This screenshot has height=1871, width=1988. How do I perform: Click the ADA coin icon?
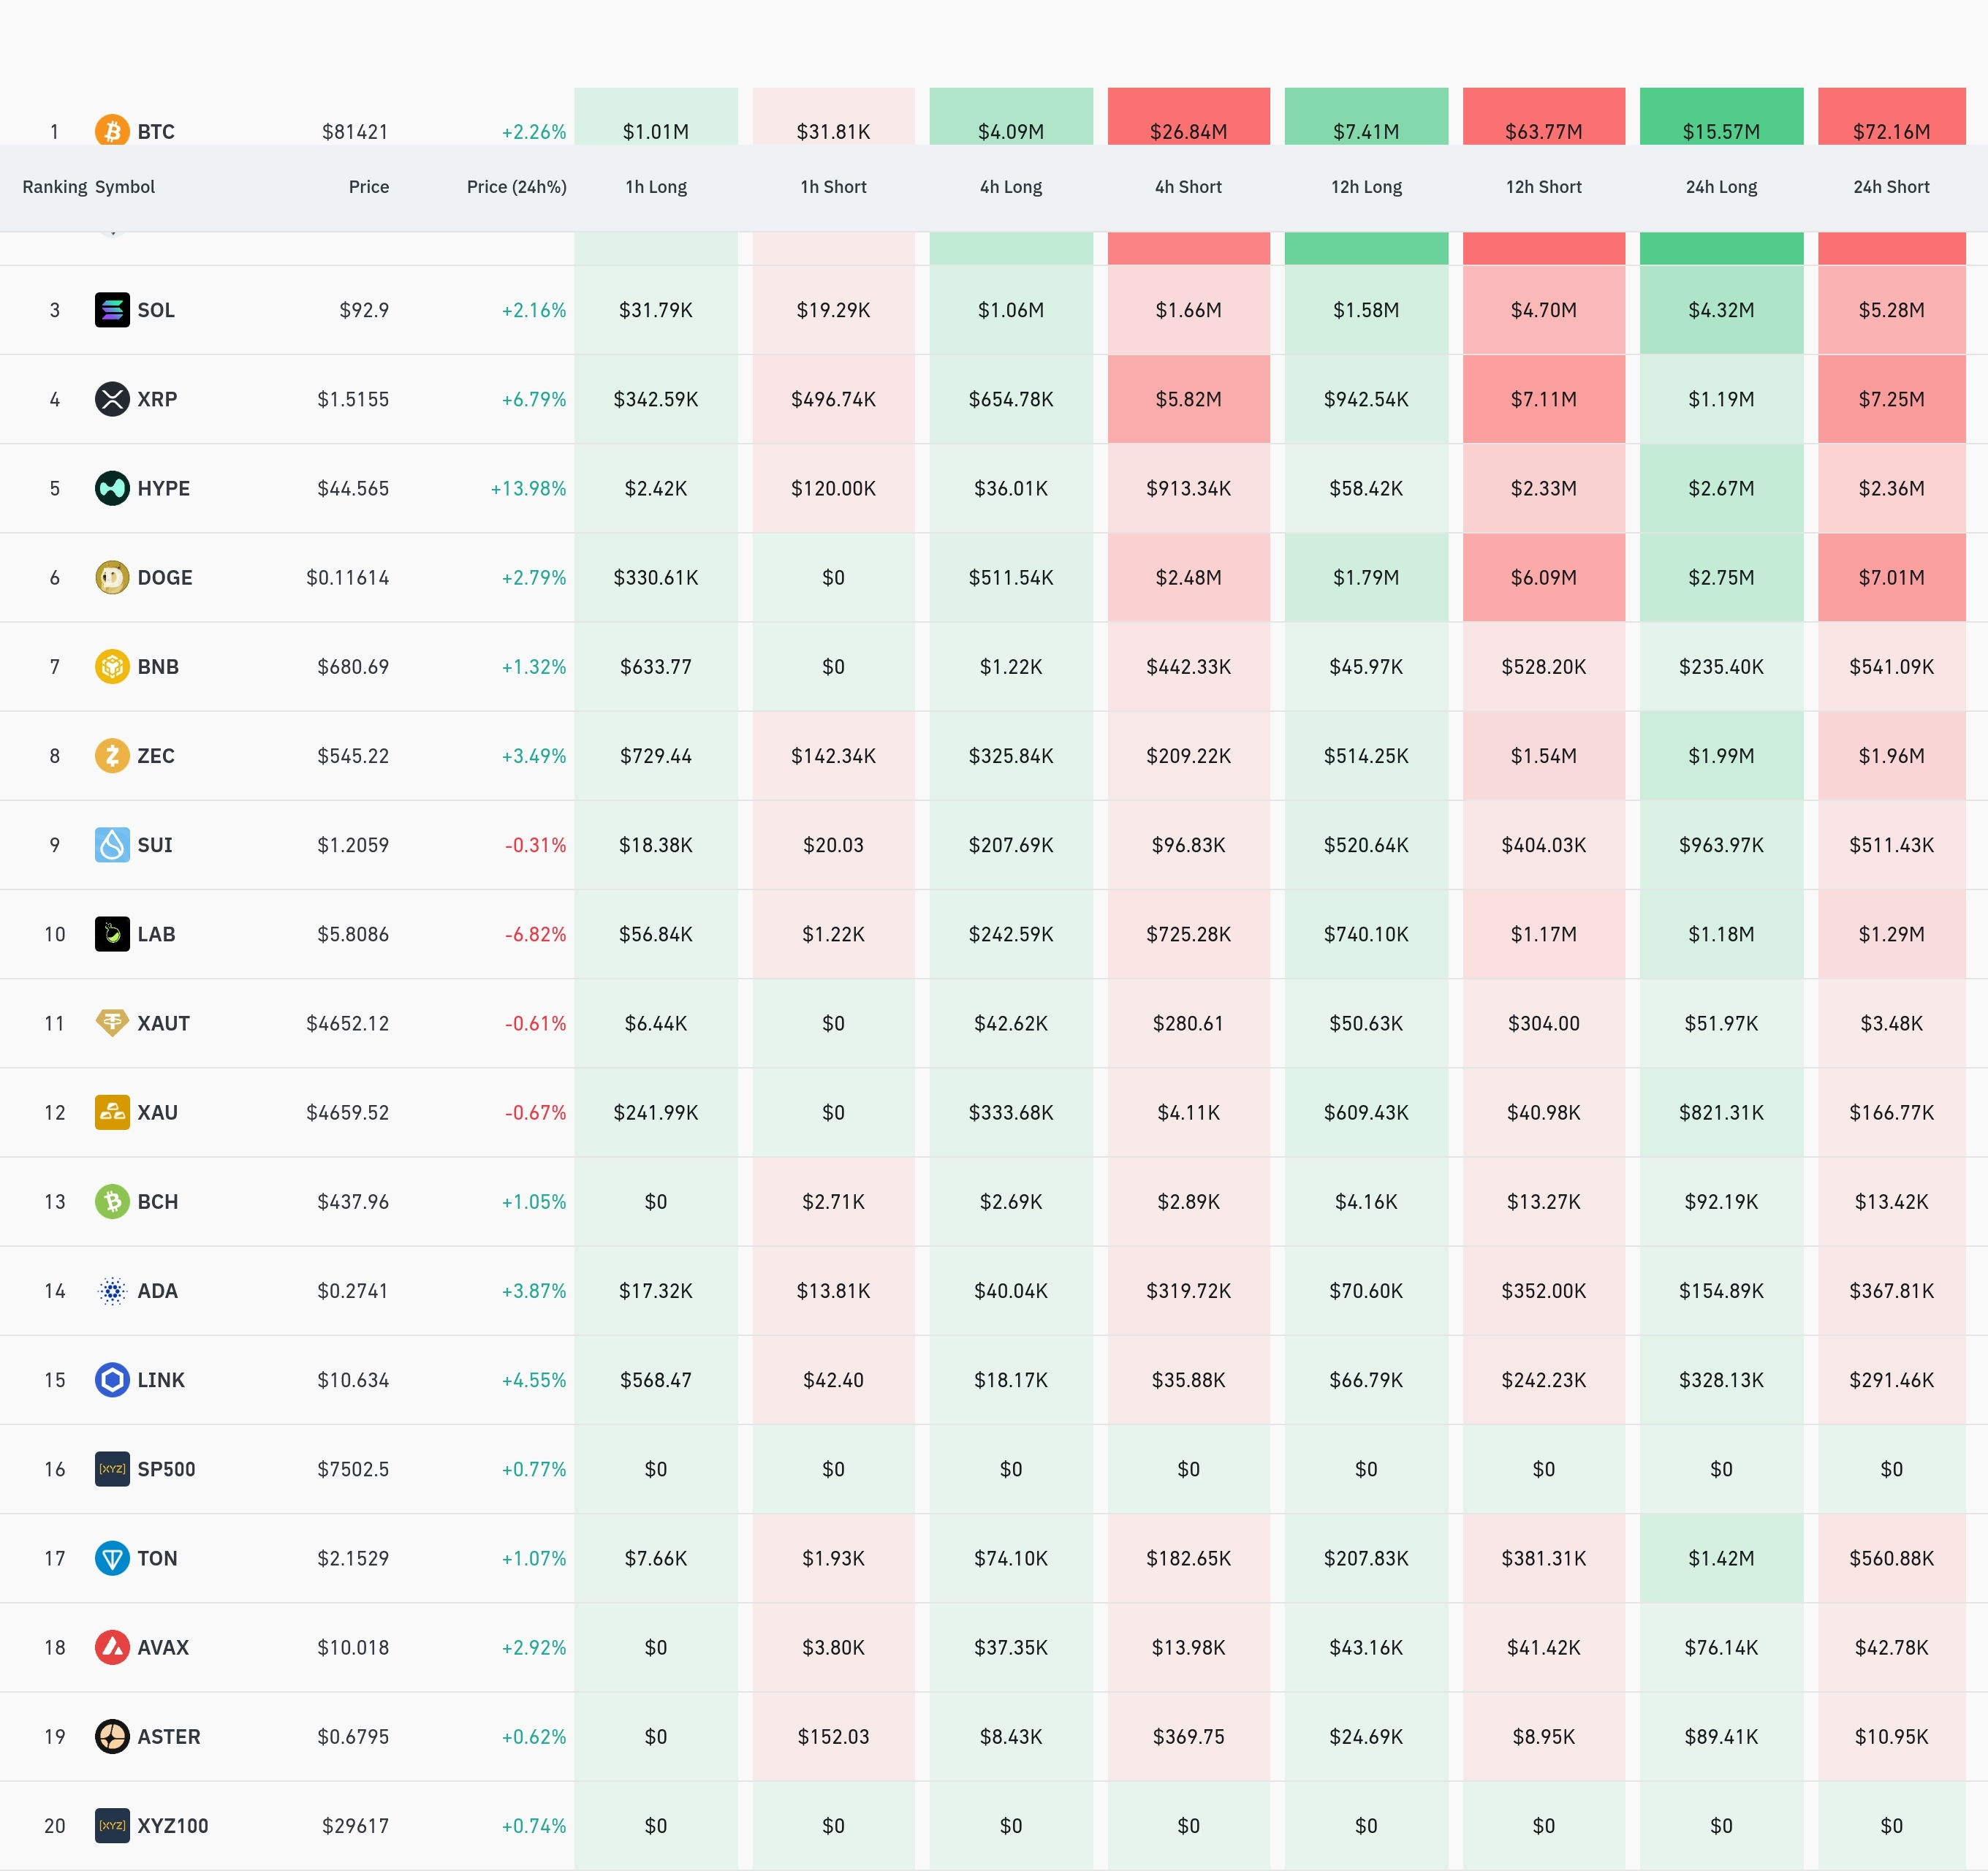tap(112, 1291)
